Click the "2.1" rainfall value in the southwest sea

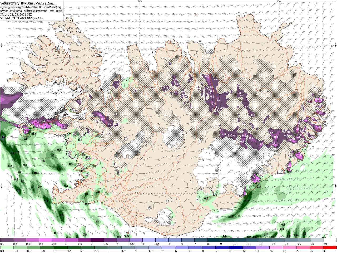46,201
